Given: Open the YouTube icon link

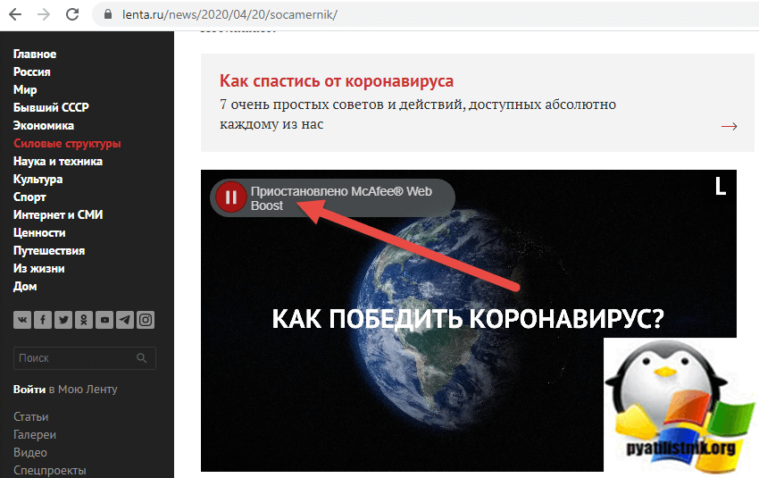Looking at the screenshot, I should 104,319.
